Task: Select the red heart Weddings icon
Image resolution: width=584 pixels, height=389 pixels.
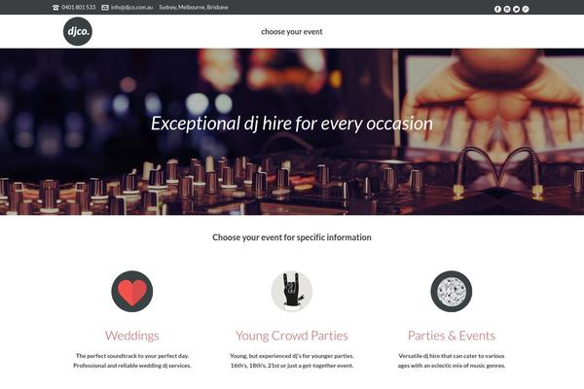Action: (x=131, y=291)
